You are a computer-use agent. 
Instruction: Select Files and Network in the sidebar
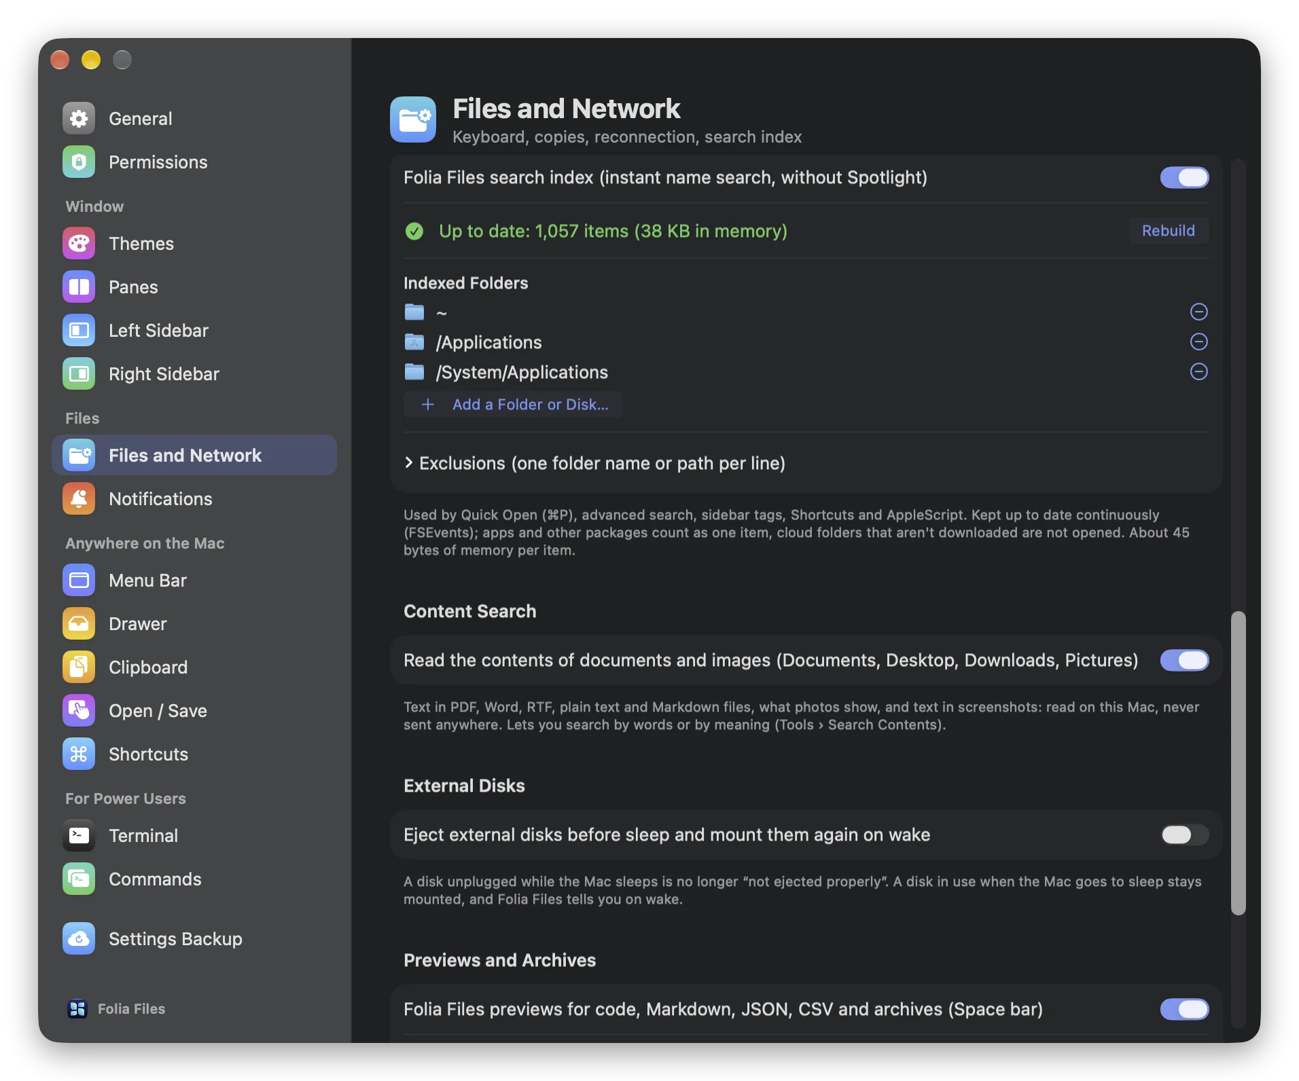pyautogui.click(x=194, y=456)
